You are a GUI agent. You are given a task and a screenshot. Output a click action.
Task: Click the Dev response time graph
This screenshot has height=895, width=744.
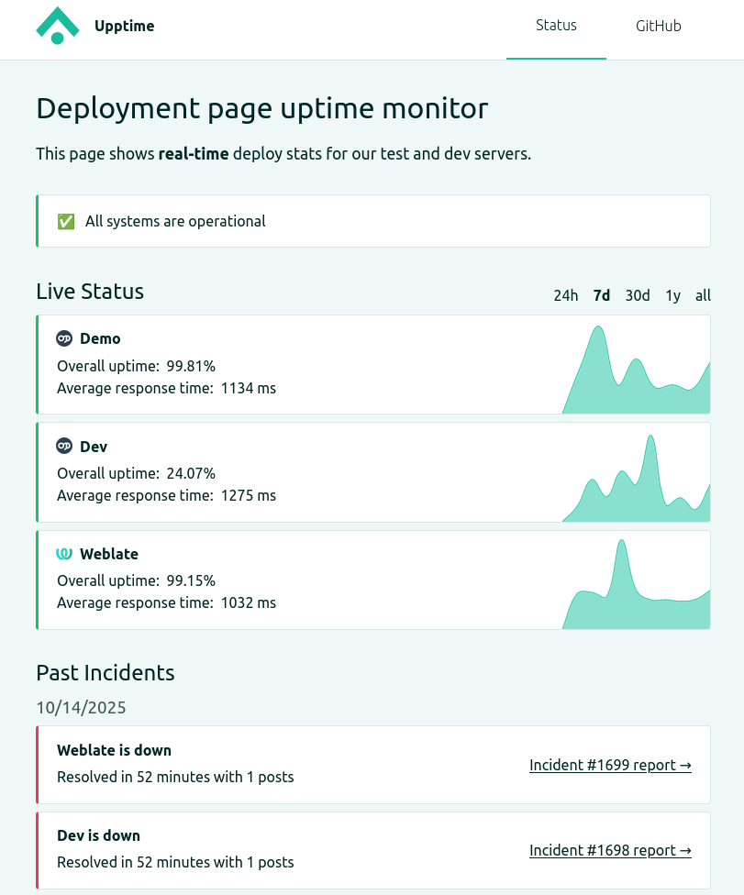(636, 484)
